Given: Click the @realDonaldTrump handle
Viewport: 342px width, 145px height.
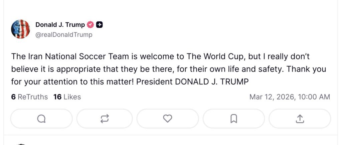Looking at the screenshot, I should [x=64, y=34].
